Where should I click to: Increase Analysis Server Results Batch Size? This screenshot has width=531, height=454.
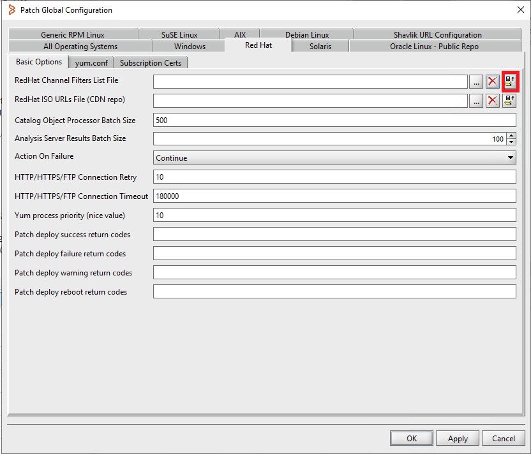pyautogui.click(x=511, y=136)
